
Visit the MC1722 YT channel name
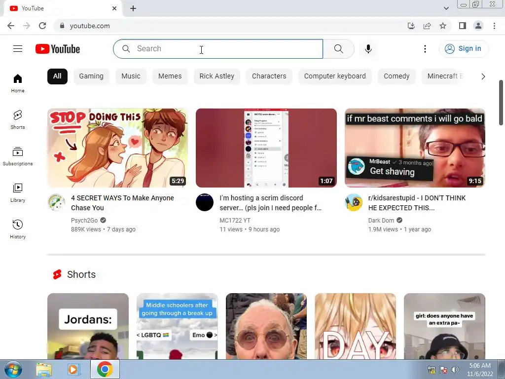235,221
